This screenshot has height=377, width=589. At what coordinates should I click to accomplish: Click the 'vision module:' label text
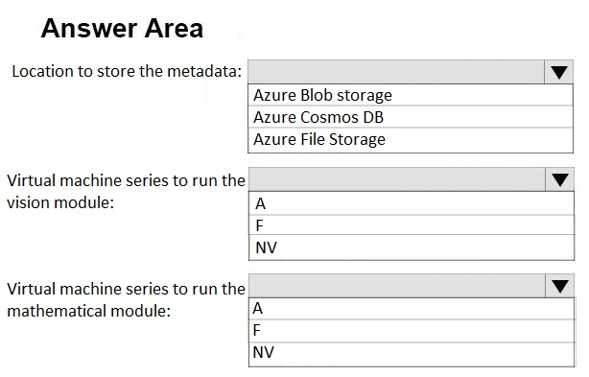click(60, 202)
